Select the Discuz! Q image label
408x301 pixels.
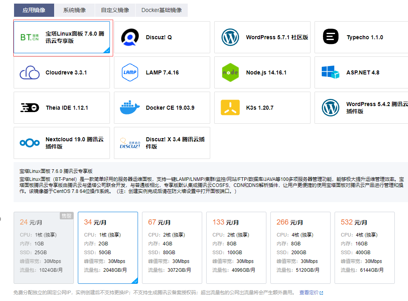(x=159, y=37)
